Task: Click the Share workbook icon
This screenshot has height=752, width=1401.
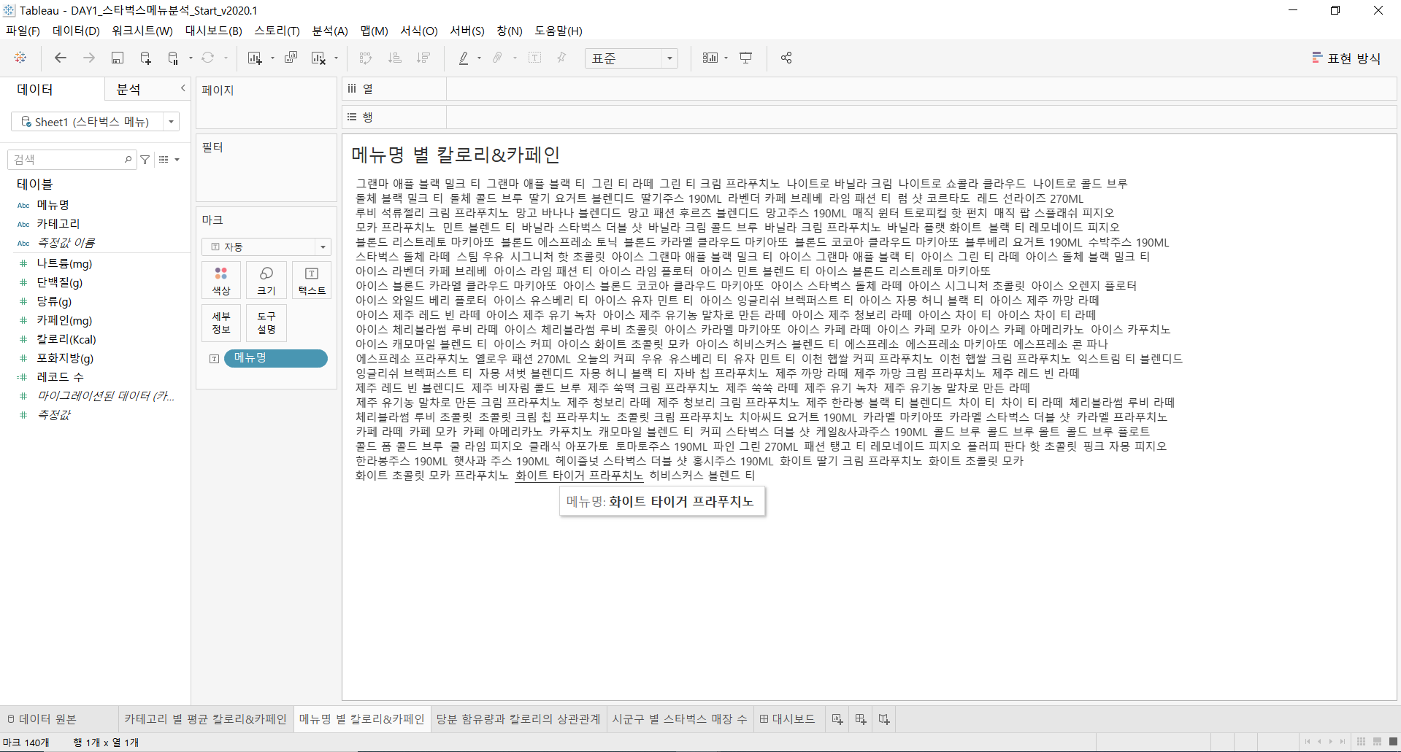Action: tap(786, 58)
